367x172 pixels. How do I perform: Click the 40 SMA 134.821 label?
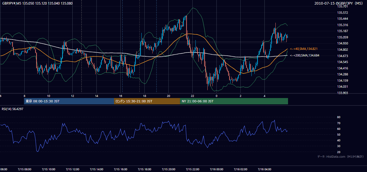304,49
